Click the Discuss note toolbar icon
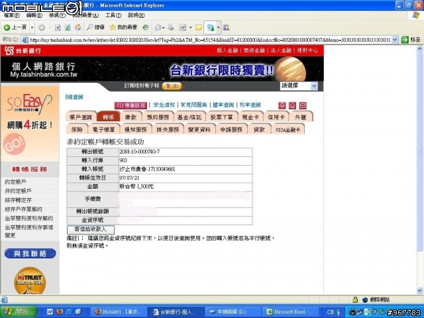 point(199,27)
